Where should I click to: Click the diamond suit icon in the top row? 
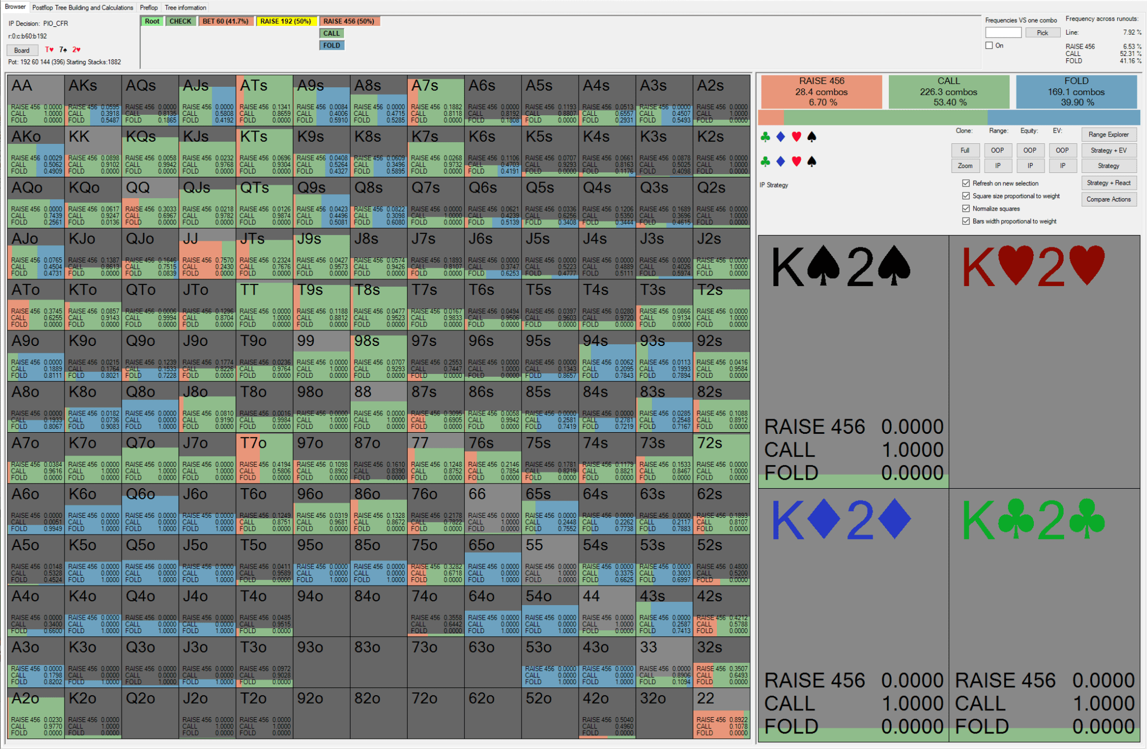coord(781,137)
